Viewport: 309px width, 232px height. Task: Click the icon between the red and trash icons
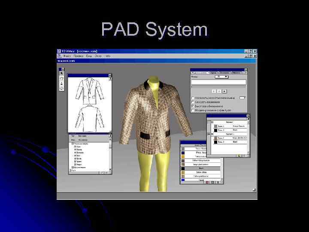point(212,183)
